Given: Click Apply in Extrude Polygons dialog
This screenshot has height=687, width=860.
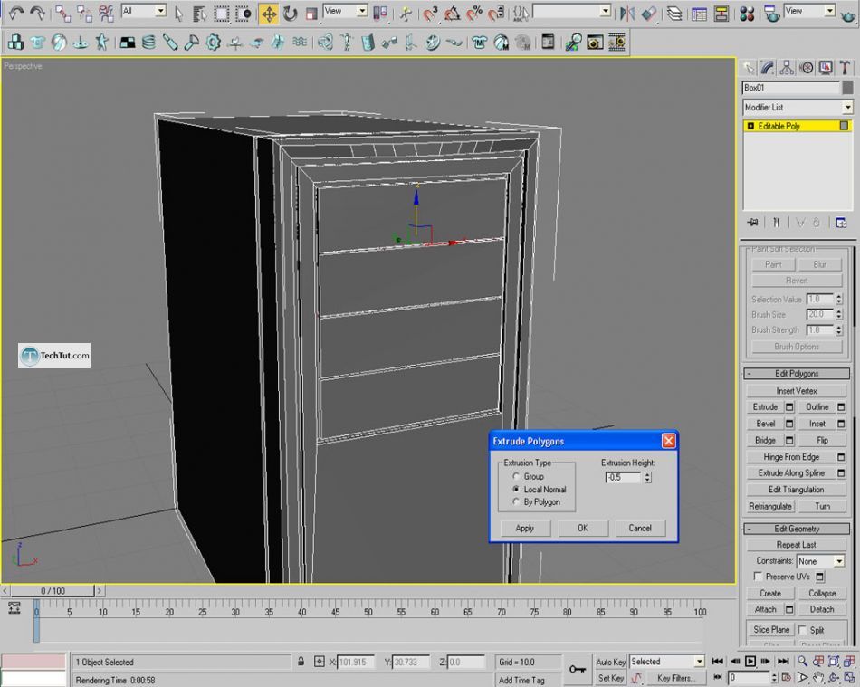Looking at the screenshot, I should 524,528.
